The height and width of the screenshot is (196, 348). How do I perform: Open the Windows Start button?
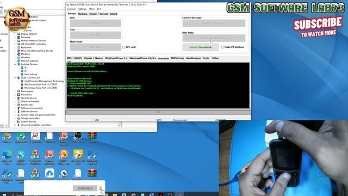tap(4, 195)
